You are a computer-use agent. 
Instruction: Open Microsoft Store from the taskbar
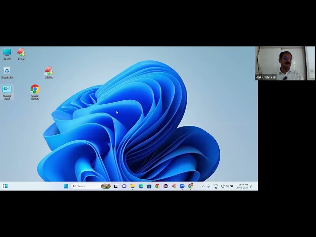[x=149, y=186]
